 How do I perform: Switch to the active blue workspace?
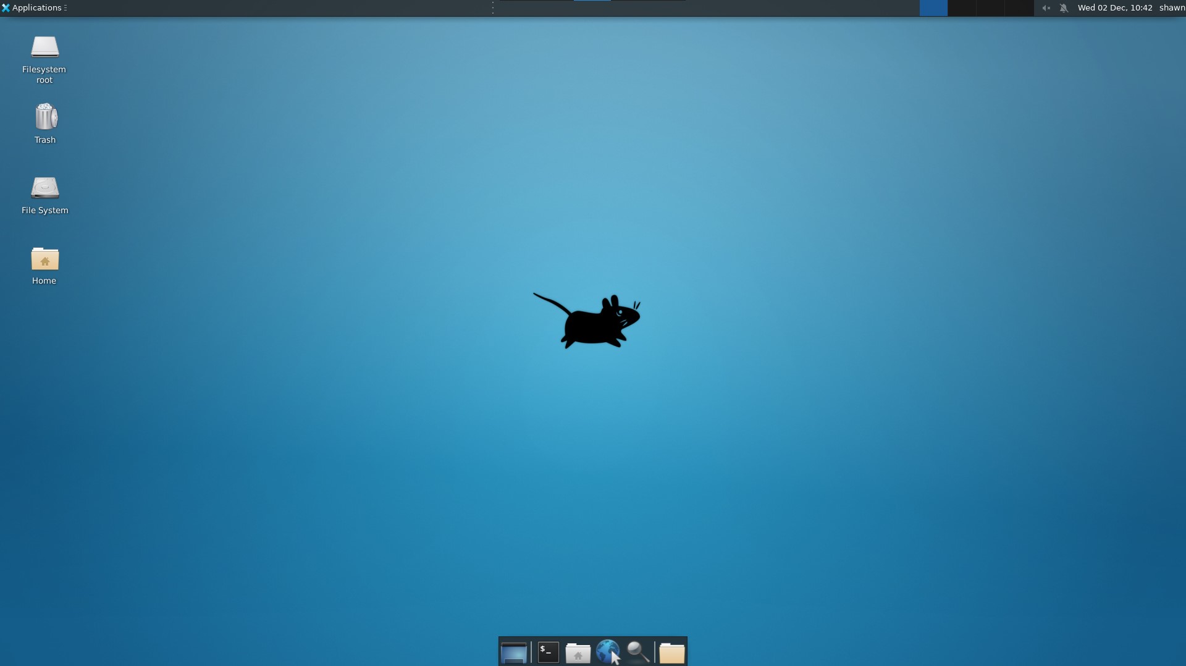pyautogui.click(x=933, y=8)
